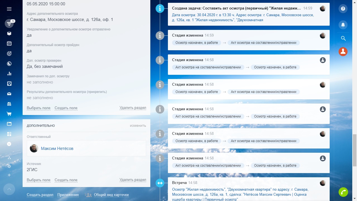
Task: Click Максим Нетёсов's avatar in Ответственный field
Action: pos(34,148)
